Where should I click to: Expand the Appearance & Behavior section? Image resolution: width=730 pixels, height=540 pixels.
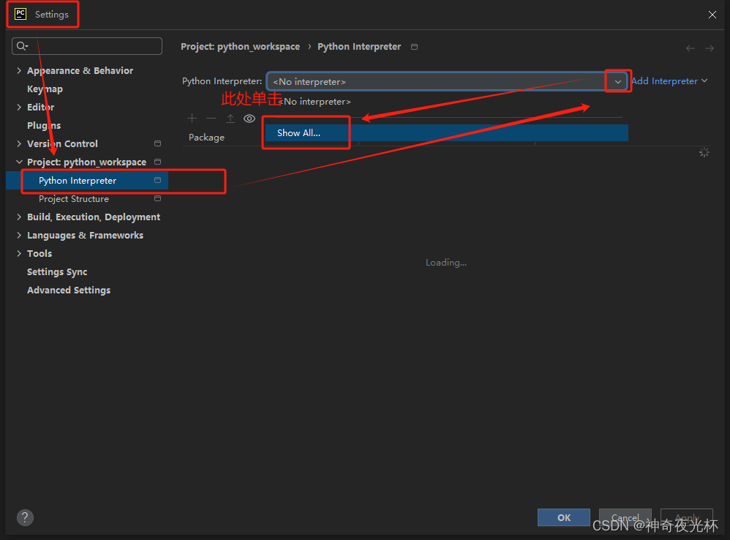click(19, 71)
